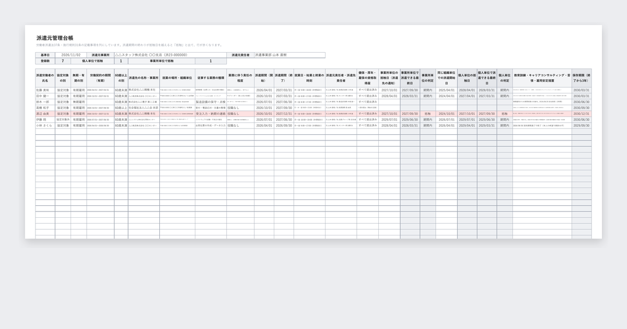Select the 教育訓練・キャリアコンサルティング column header
Image resolution: width=627 pixels, height=329 pixels.
(542, 79)
